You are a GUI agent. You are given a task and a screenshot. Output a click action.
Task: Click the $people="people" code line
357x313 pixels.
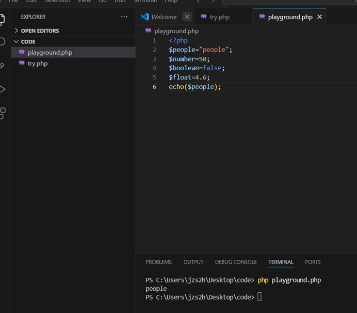point(200,50)
